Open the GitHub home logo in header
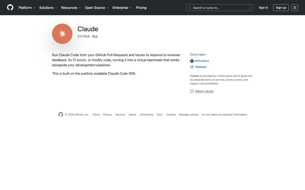 (10, 8)
